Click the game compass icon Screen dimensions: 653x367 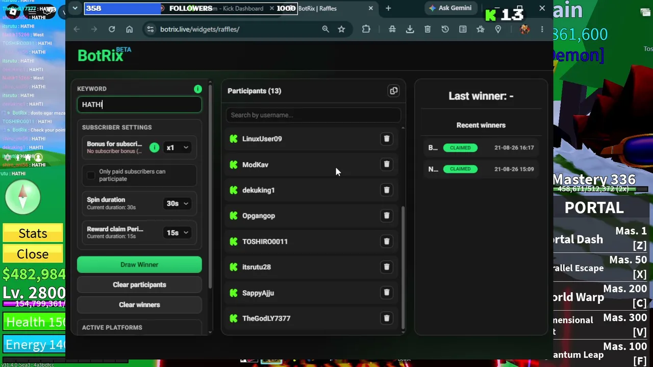pos(23,196)
